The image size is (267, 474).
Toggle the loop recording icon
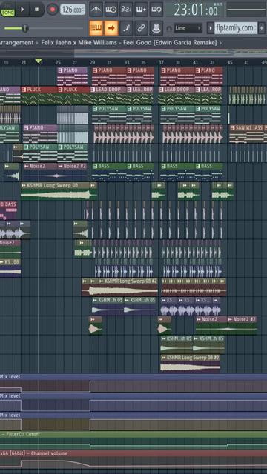(x=156, y=10)
